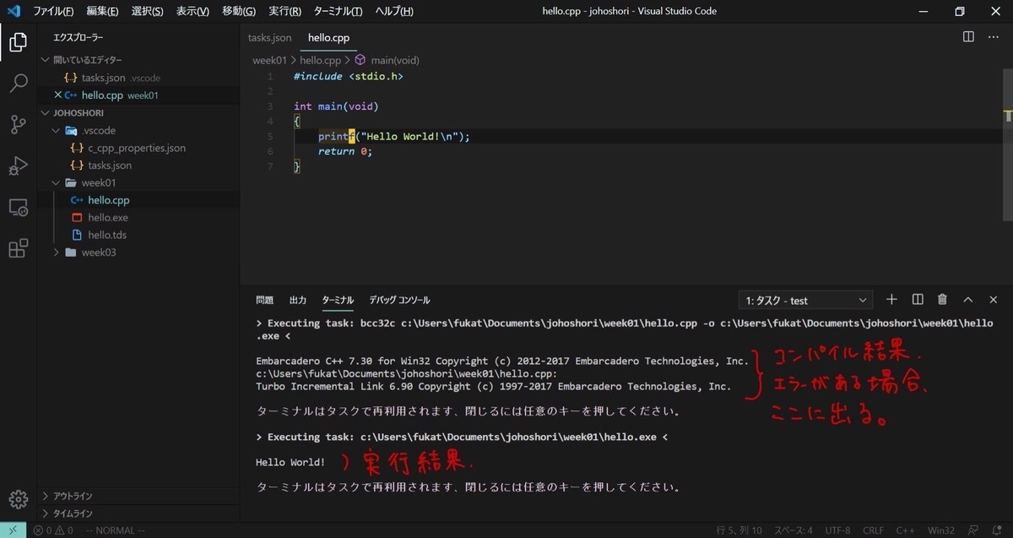Open the 選択(S) menu
Viewport: 1013px width, 538px height.
point(148,12)
